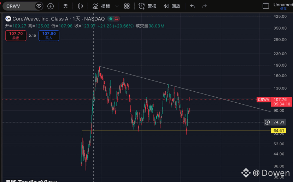The height and width of the screenshot is (182, 293).
Task: Start 回放 bar replay
Action: point(172,6)
